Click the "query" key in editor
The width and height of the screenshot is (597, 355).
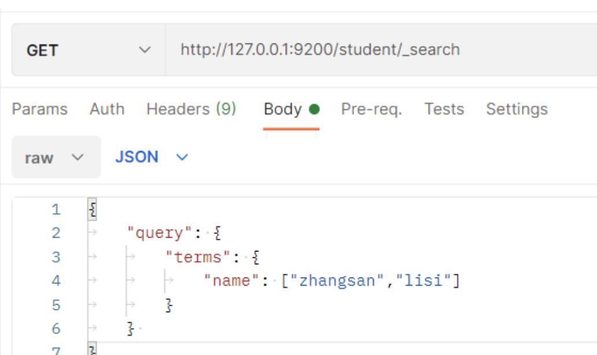coord(159,234)
